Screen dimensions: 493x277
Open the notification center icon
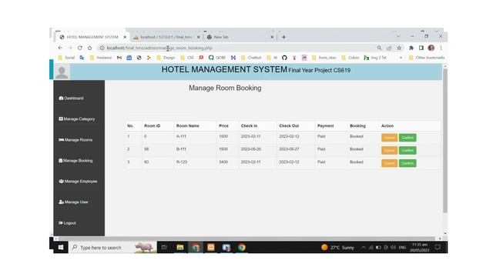tap(438, 248)
